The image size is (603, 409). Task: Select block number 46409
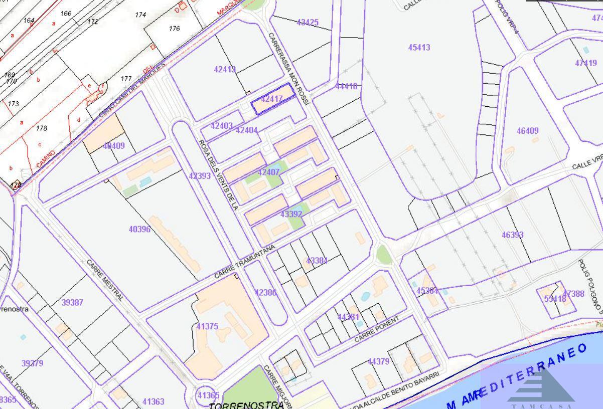528,131
